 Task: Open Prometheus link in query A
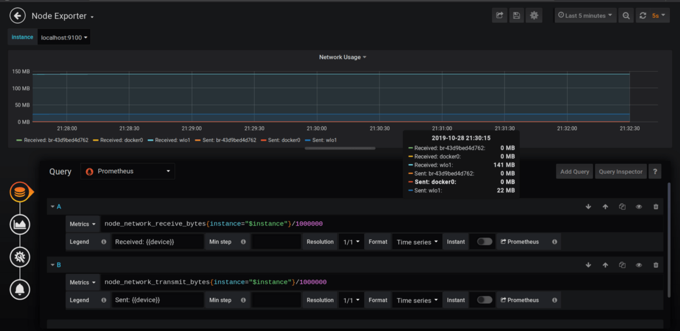[520, 242]
